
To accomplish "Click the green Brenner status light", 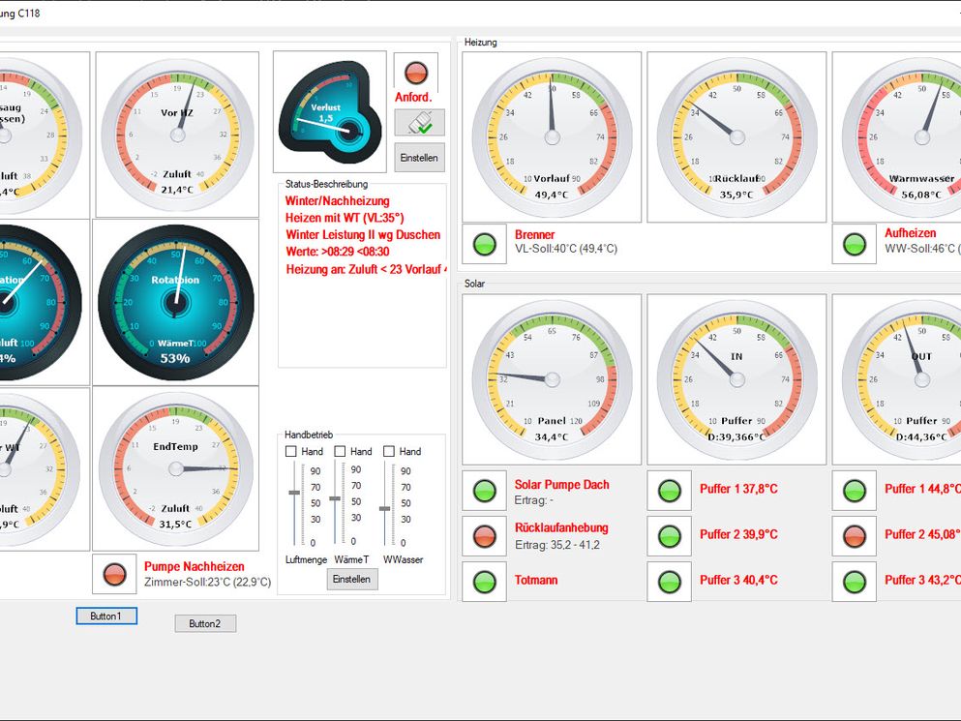I will coord(484,245).
